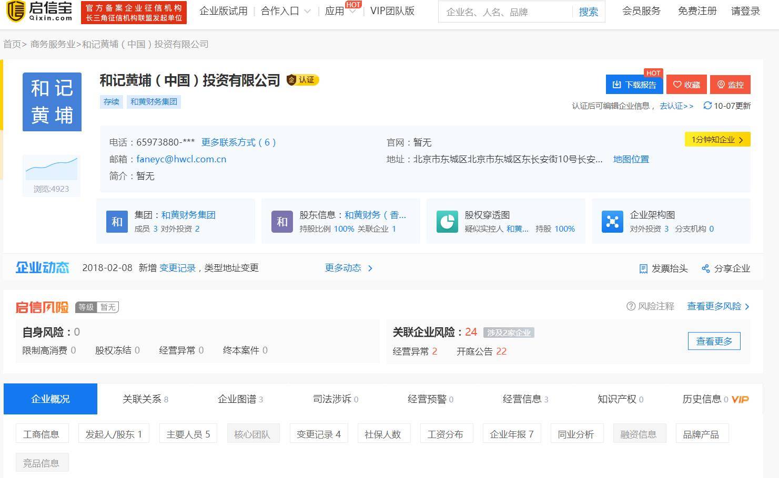Click 下载报告 button
Screen dimensions: 779x478
[634, 85]
